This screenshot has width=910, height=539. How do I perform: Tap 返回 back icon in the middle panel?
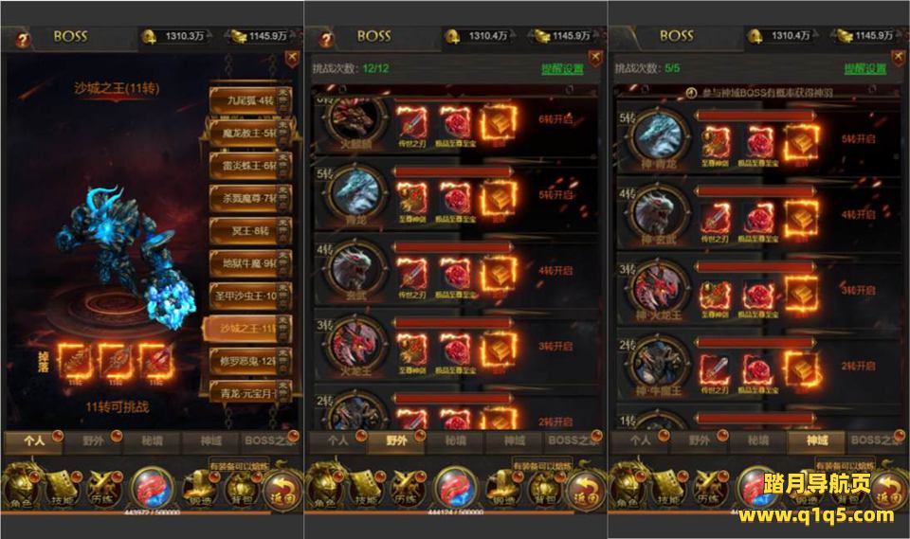coord(586,489)
